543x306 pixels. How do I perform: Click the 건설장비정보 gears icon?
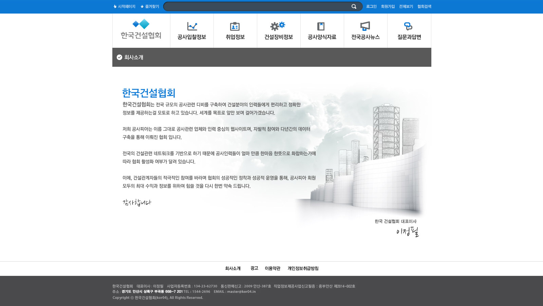pyautogui.click(x=278, y=26)
